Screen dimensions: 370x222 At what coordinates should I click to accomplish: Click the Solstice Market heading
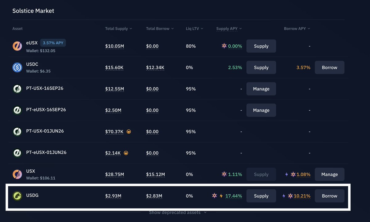tap(33, 11)
